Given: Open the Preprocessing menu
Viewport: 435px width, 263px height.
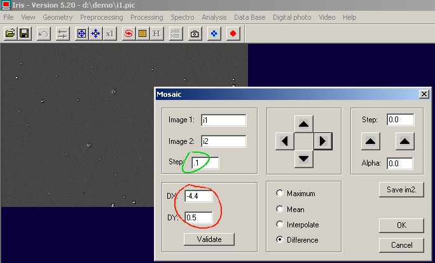Looking at the screenshot, I should (102, 17).
